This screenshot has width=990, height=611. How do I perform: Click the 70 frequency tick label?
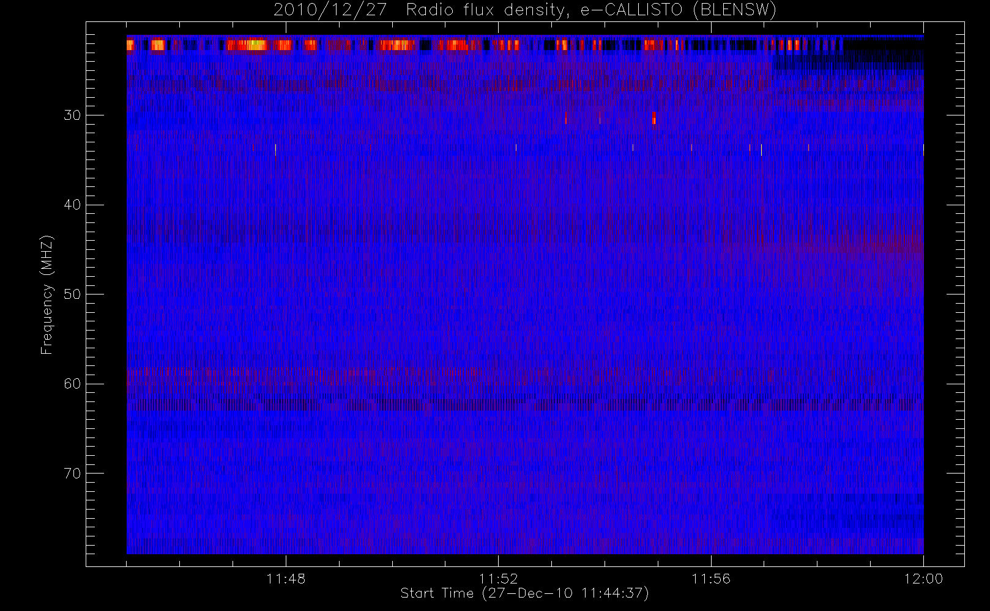(72, 474)
